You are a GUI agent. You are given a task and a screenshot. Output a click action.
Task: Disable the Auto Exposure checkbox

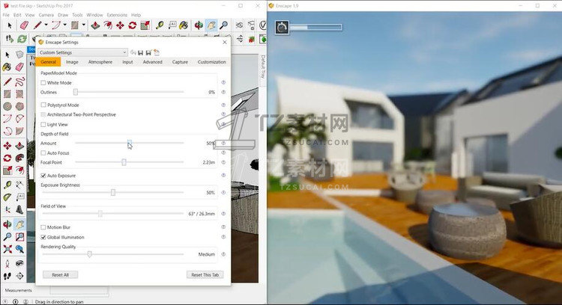tap(43, 176)
